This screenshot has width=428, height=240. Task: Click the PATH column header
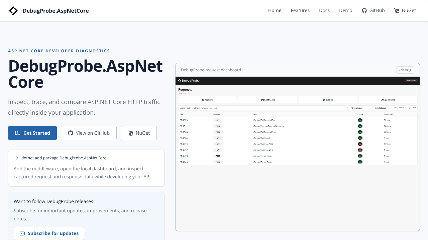tap(255, 115)
